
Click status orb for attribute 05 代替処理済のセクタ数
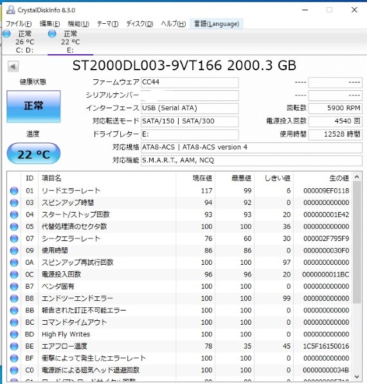14,227
